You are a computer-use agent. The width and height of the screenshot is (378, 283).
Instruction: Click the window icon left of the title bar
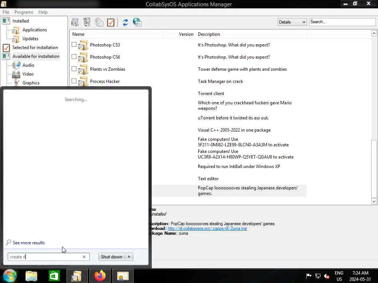click(4, 4)
